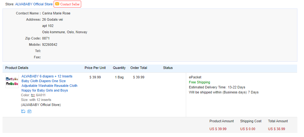Click the ePacket shipping method label
304x137 pixels.
(195, 77)
